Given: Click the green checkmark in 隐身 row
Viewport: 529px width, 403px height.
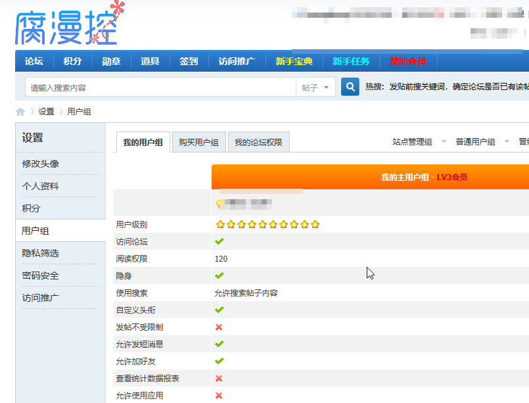Looking at the screenshot, I should (x=219, y=275).
